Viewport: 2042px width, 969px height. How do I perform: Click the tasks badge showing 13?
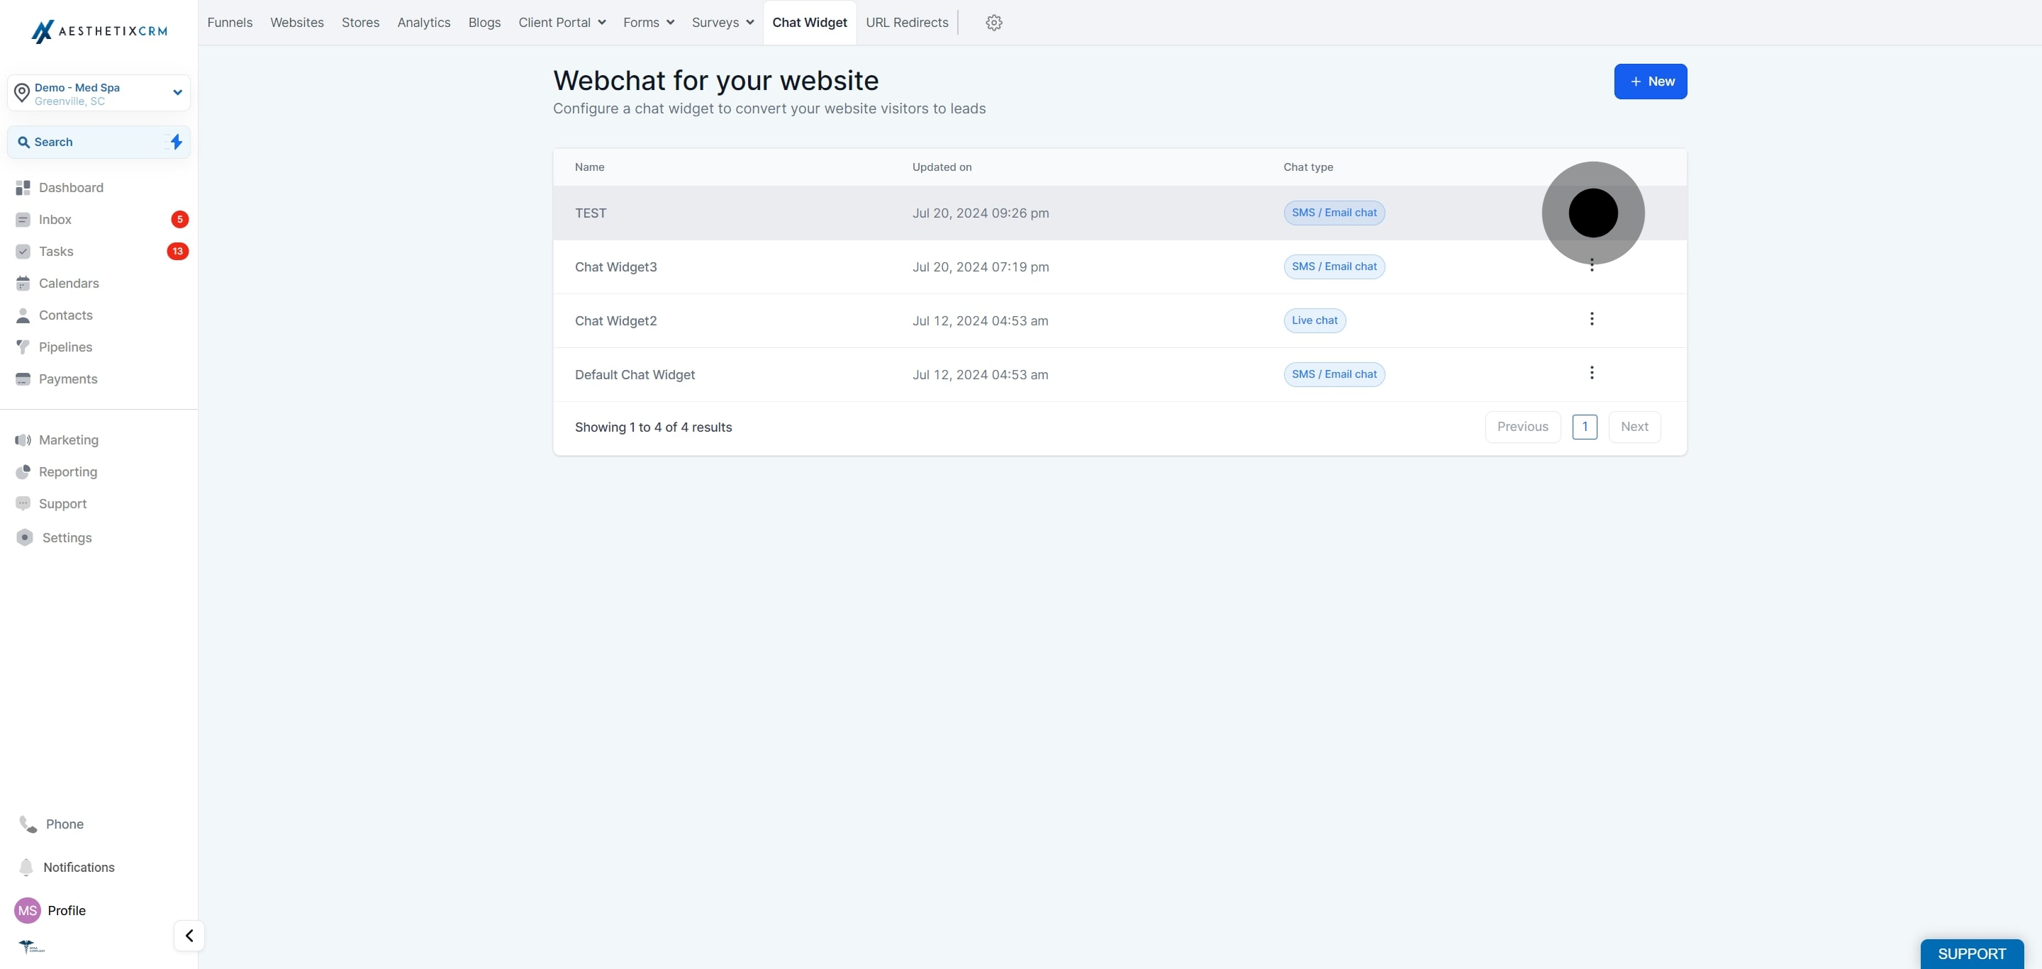point(177,251)
